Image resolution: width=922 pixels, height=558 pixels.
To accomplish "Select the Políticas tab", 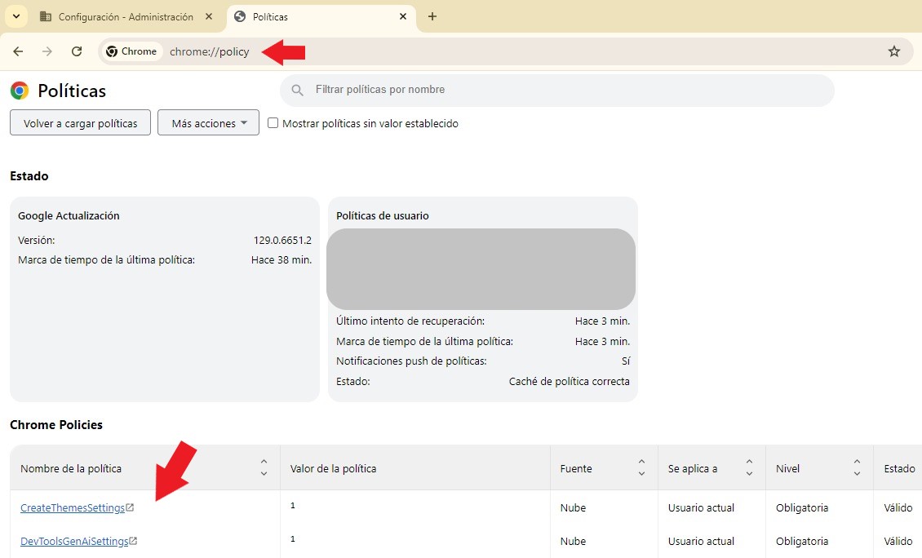I will pyautogui.click(x=321, y=17).
